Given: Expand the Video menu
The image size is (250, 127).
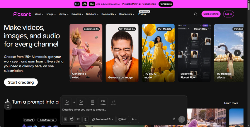Looking at the screenshot, I should coord(39,14).
